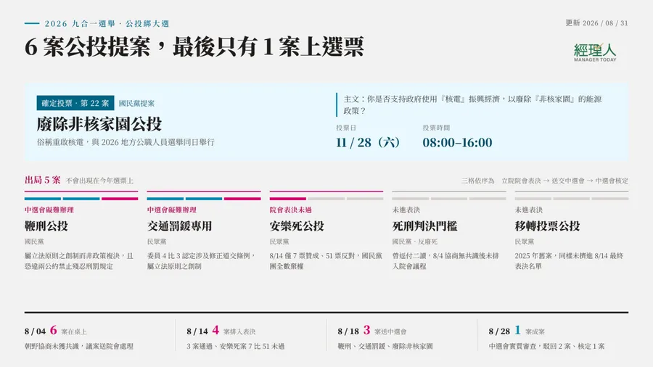Click the legend 立院院會表決 → 送交中選會 → 中選會核定
Viewport: 653px width, 367px height.
[x=564, y=181]
